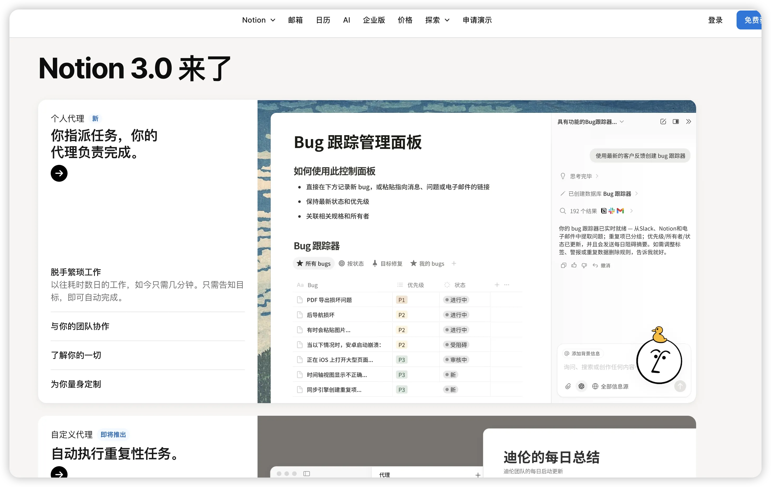Expand the 思考完毕 step chevron
Image resolution: width=771 pixels, height=487 pixels.
pos(597,176)
